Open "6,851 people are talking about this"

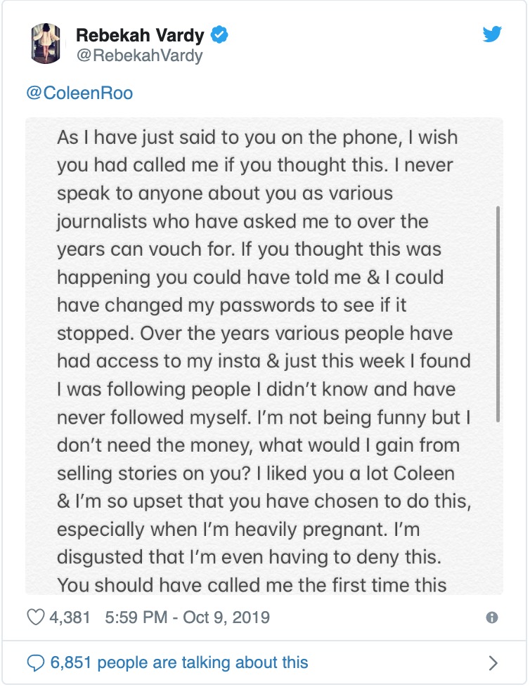pyautogui.click(x=179, y=662)
